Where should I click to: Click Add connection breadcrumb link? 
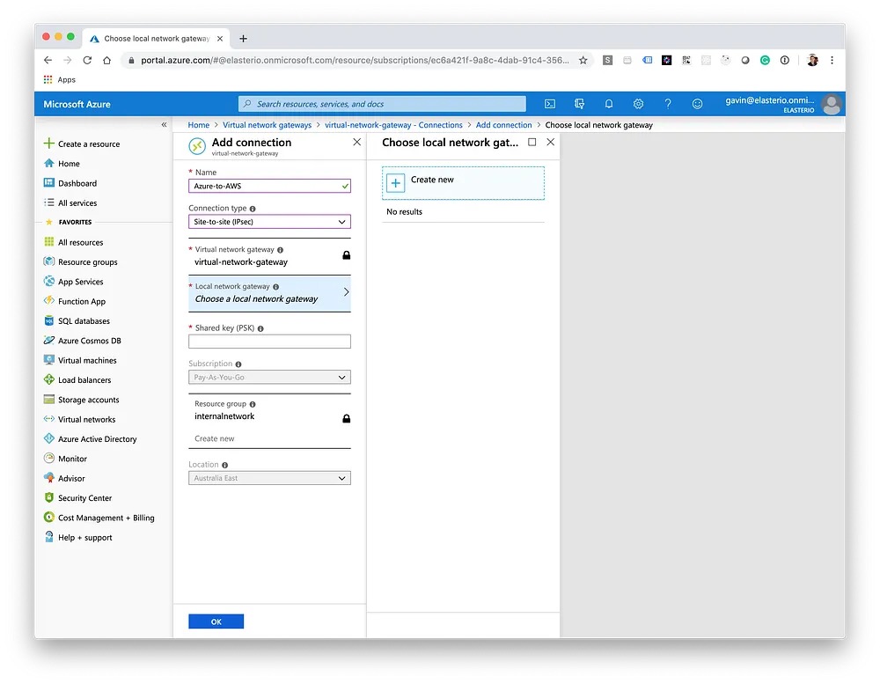coord(503,125)
